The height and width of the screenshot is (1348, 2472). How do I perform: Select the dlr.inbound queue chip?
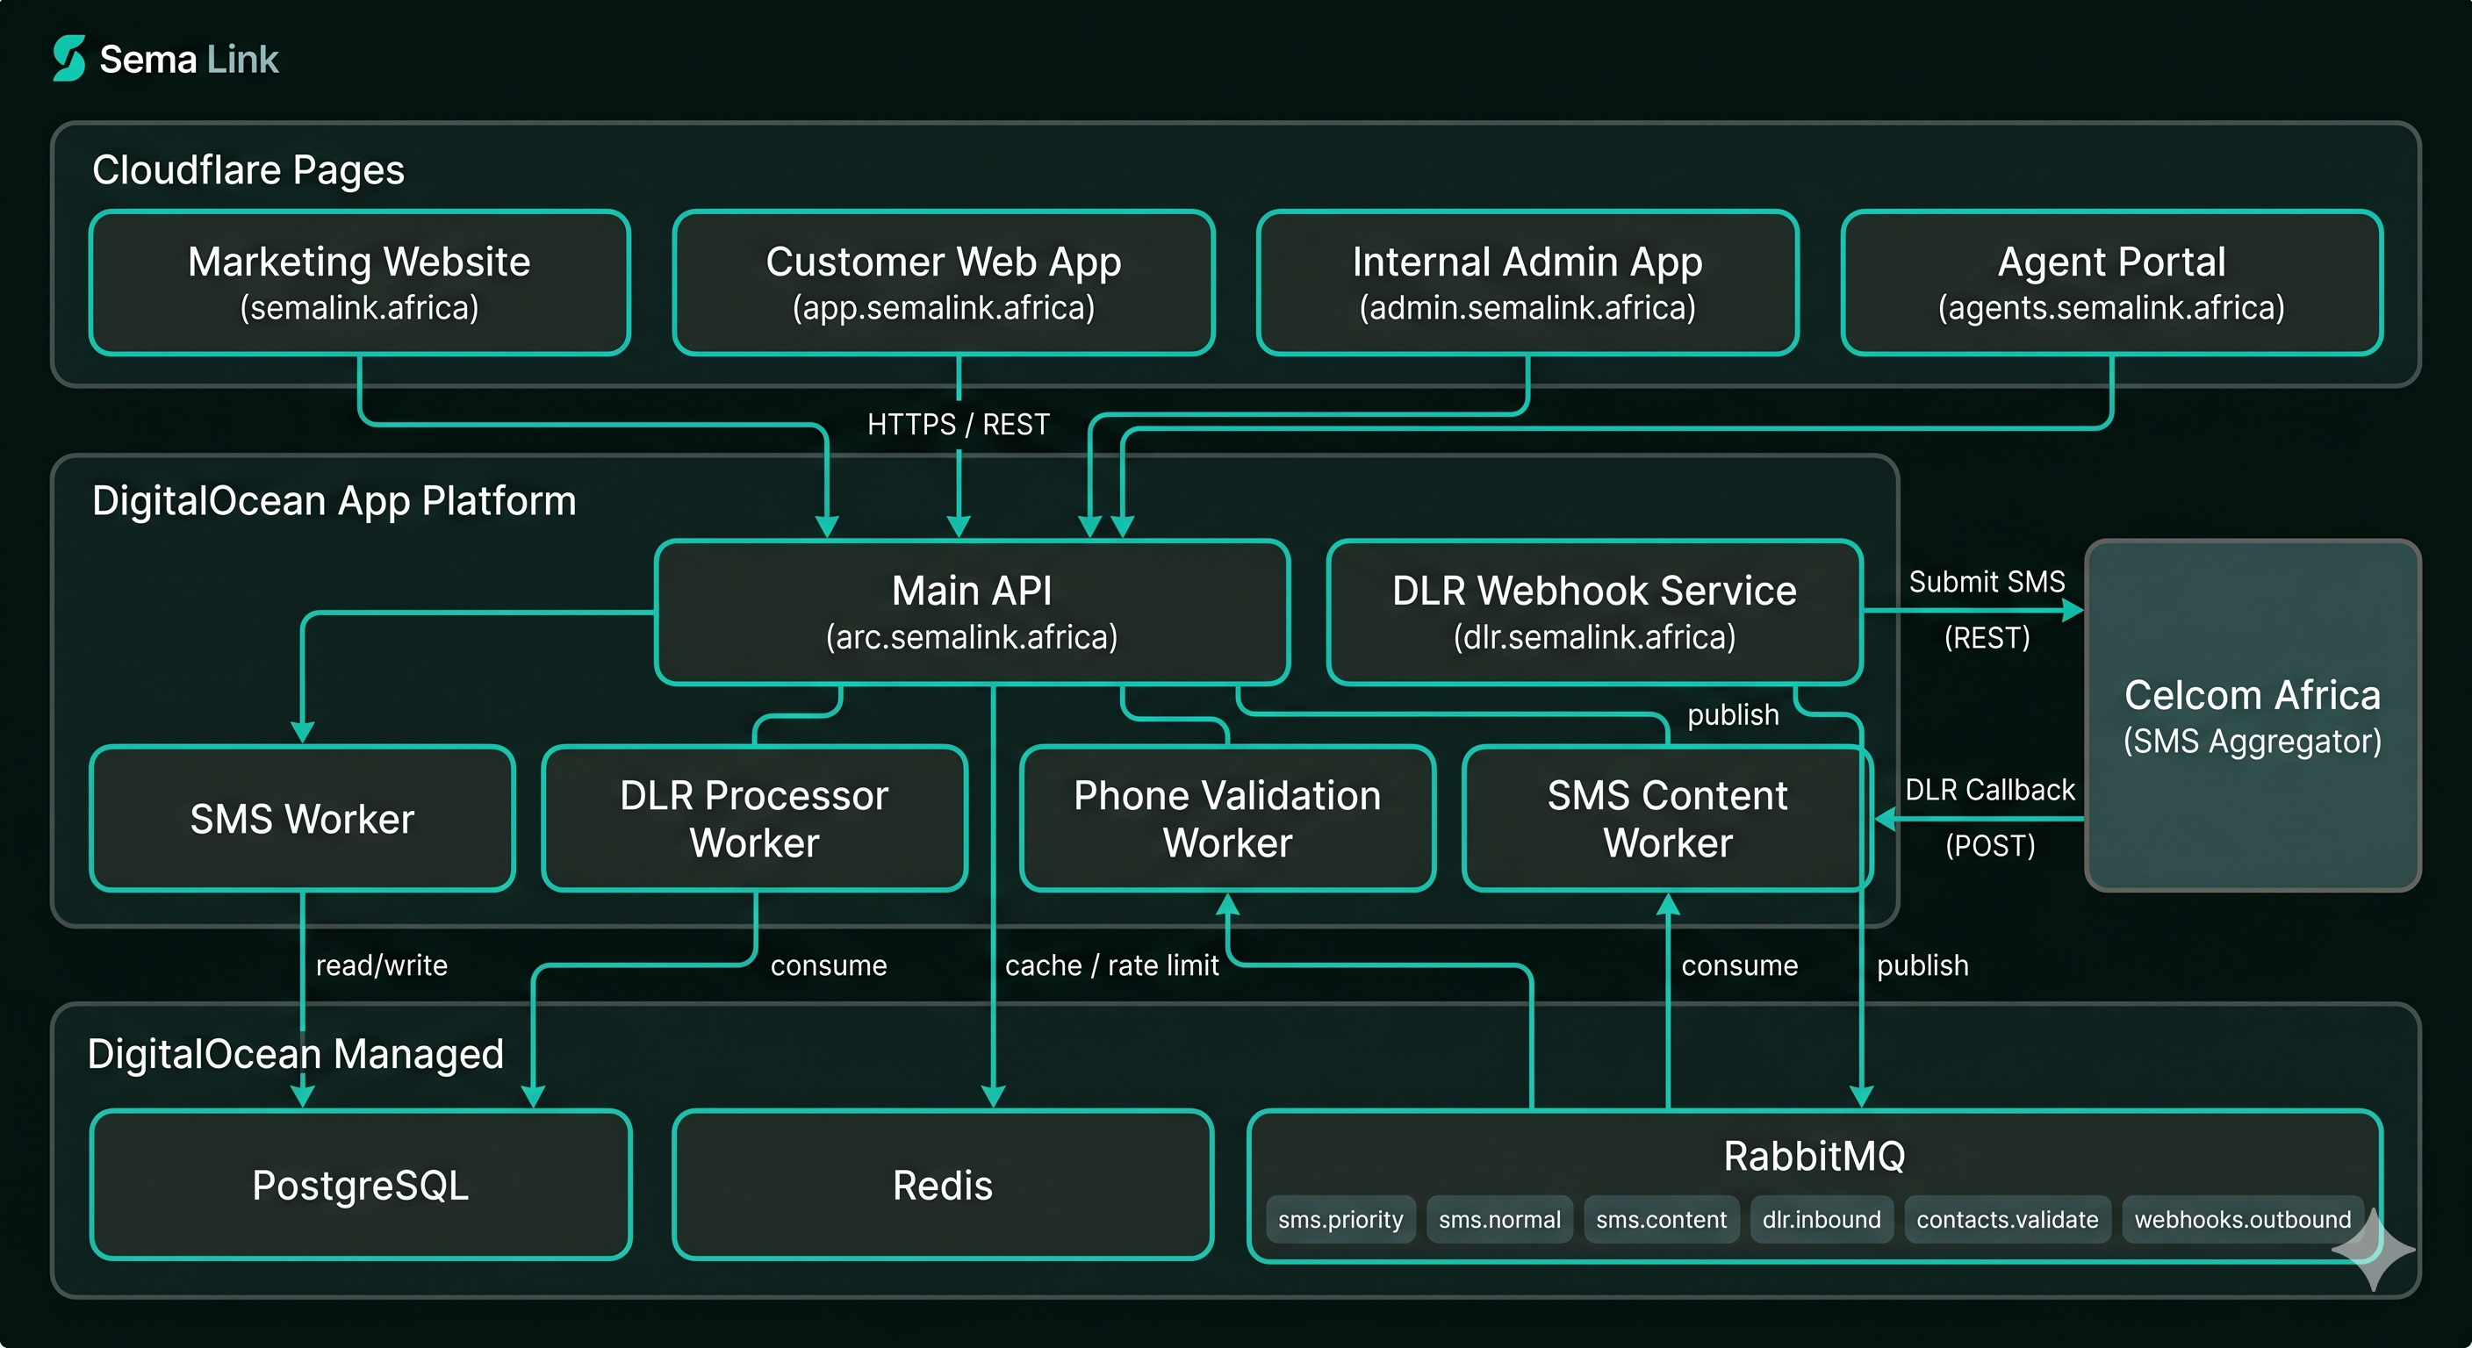click(1822, 1220)
